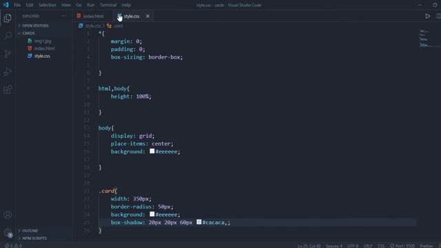Viewport: 441px width, 248px height.
Task: Click the VS Code logo icon
Action: point(6,5)
